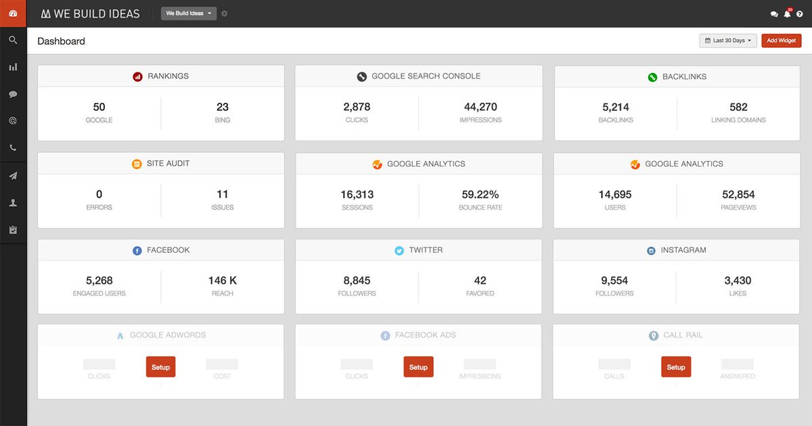
Task: Click the BACKLINKS widget heading
Action: coord(684,77)
